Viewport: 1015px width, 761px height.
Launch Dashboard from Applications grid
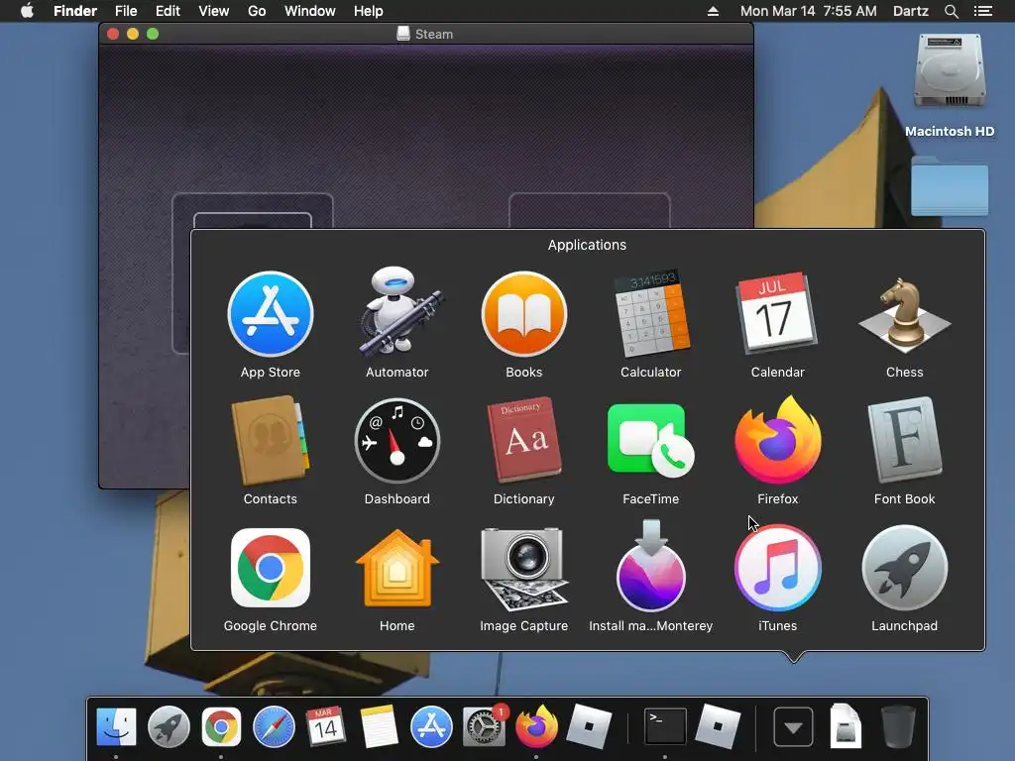coord(396,441)
